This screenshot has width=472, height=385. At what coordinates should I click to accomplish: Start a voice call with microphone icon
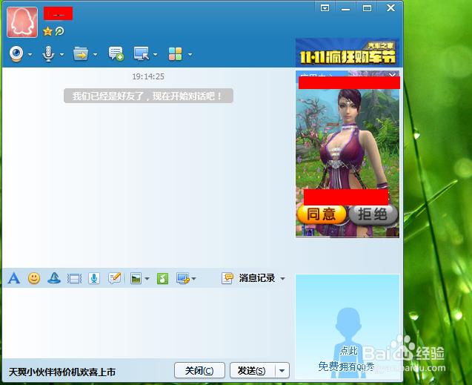click(48, 54)
